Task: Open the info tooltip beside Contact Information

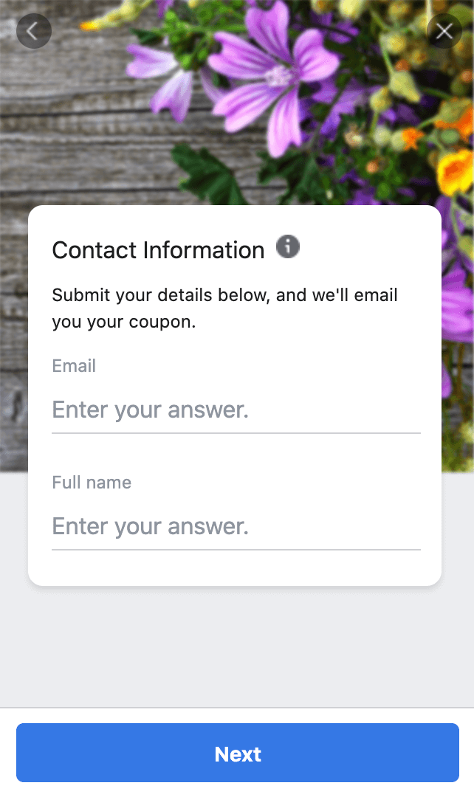Action: coord(288,246)
